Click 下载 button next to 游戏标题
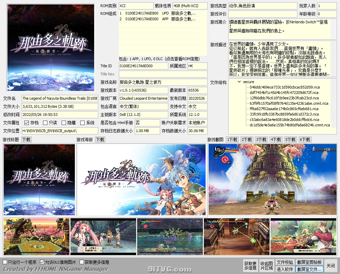 coord(26,140)
